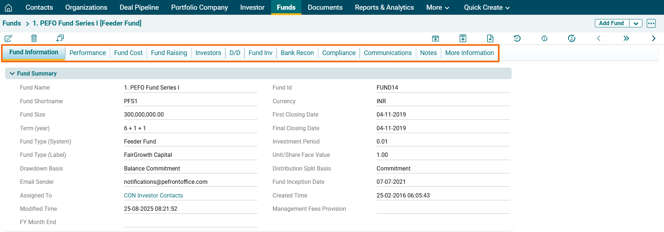Open the More menu in navigation

pyautogui.click(x=438, y=8)
